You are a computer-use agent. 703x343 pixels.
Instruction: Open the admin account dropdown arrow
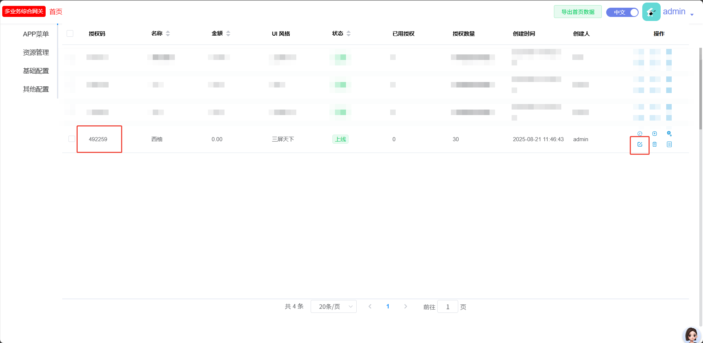coord(692,14)
